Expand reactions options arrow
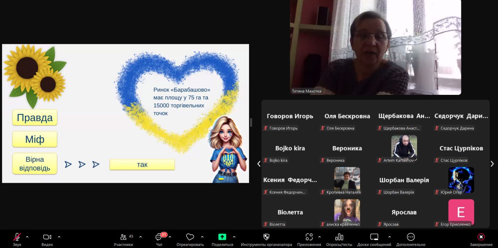The image size is (498, 248). tap(202, 237)
